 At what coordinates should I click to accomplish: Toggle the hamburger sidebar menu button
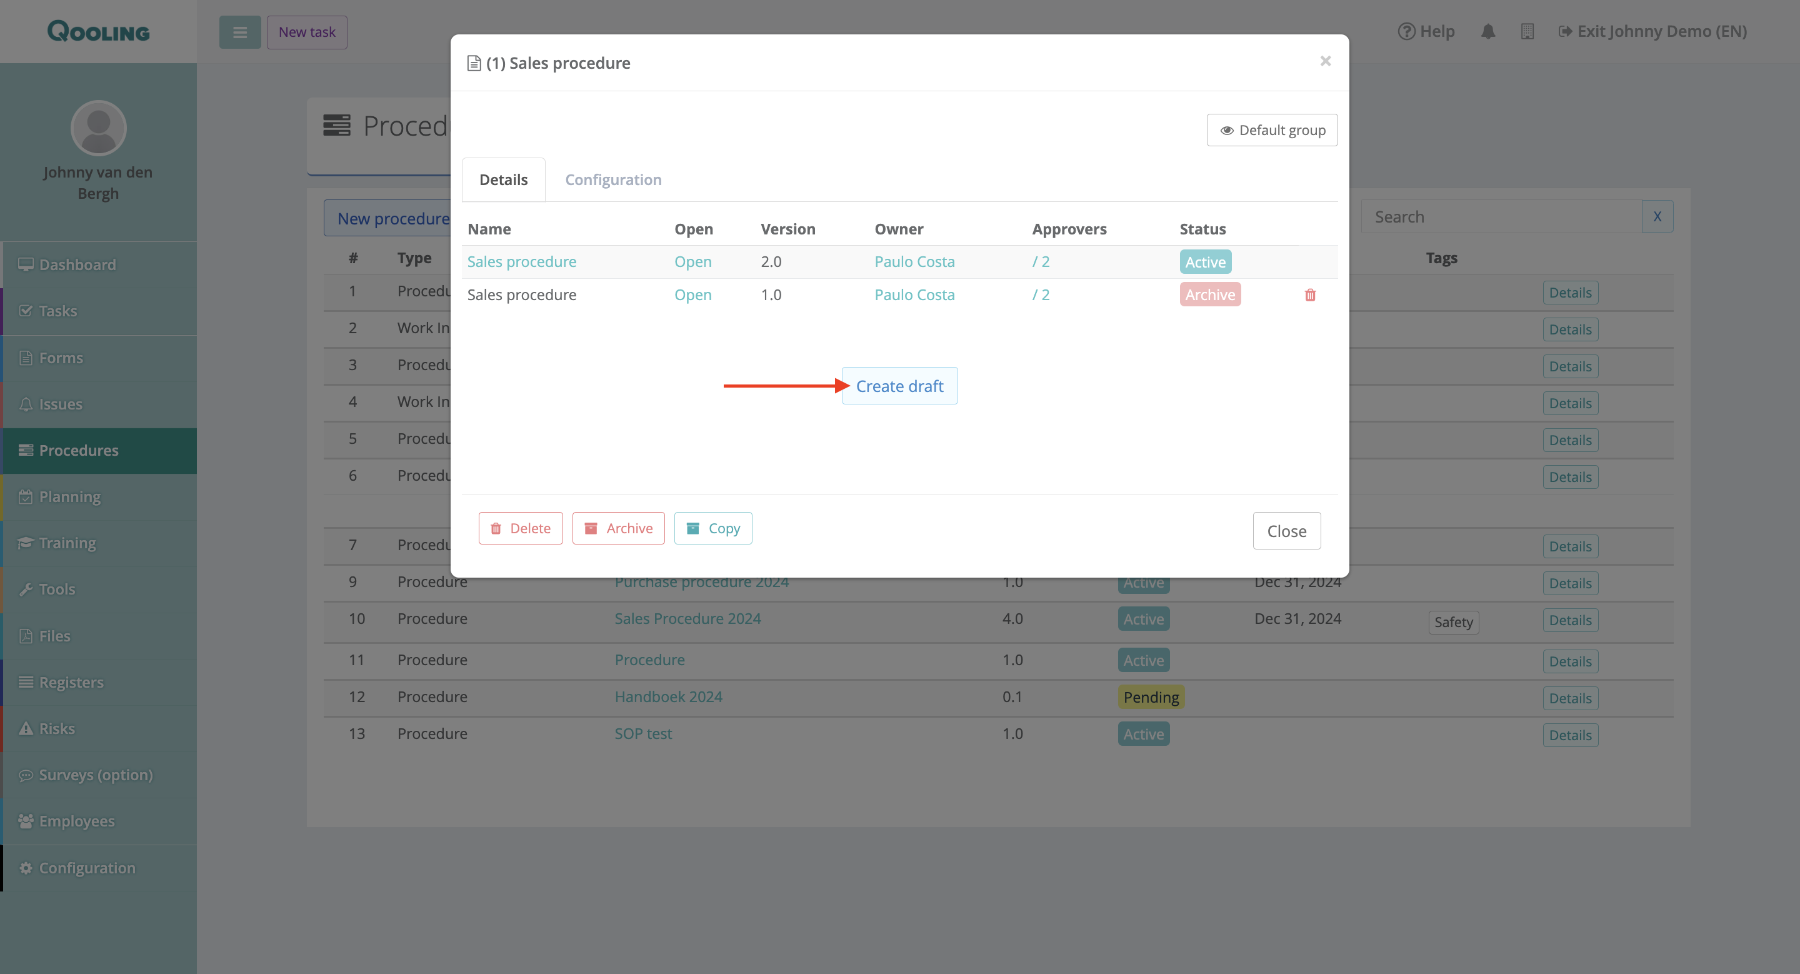click(x=239, y=32)
